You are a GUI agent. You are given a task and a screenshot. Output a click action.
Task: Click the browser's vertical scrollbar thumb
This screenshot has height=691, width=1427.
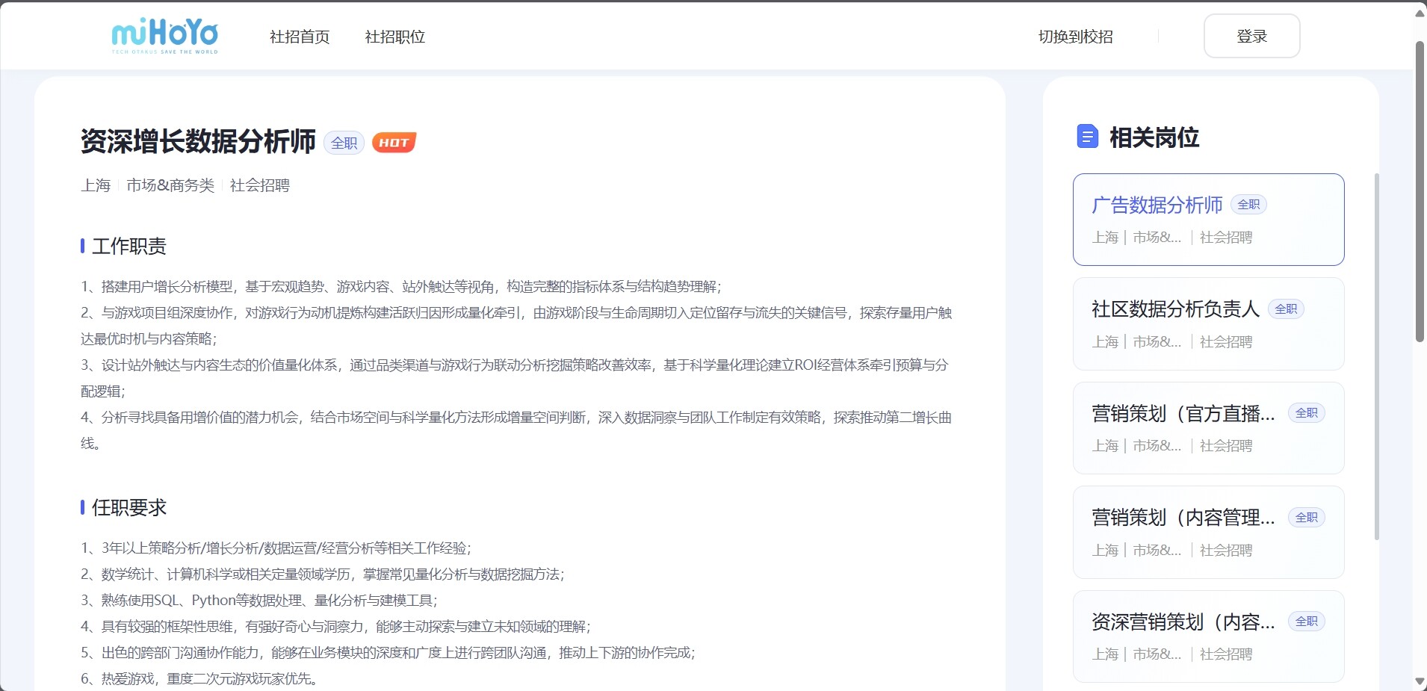tap(1420, 190)
